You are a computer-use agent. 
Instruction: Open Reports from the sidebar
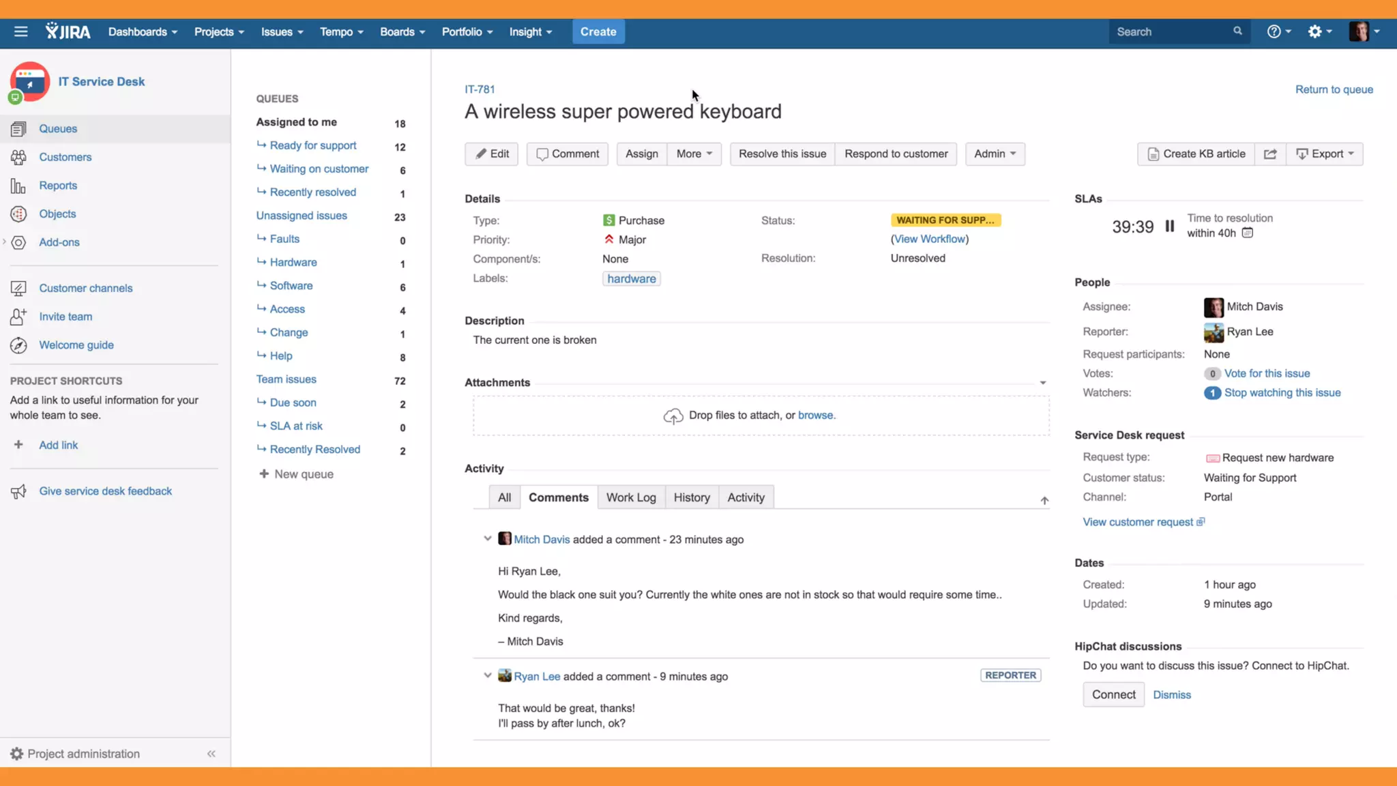[58, 186]
